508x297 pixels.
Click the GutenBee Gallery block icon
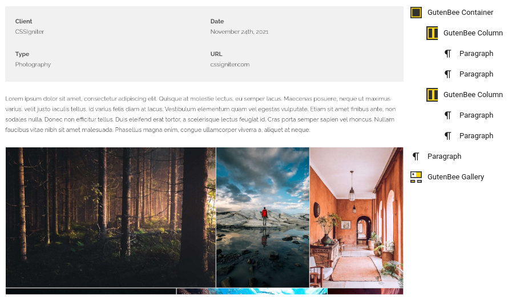416,177
